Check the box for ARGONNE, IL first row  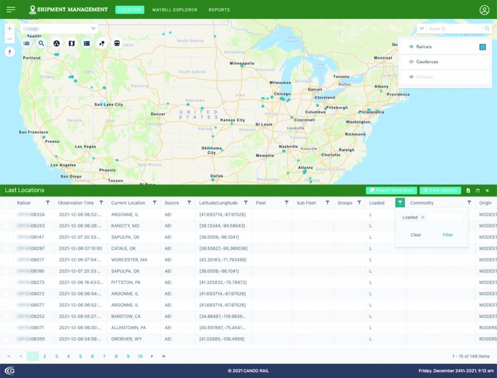click(x=7, y=214)
